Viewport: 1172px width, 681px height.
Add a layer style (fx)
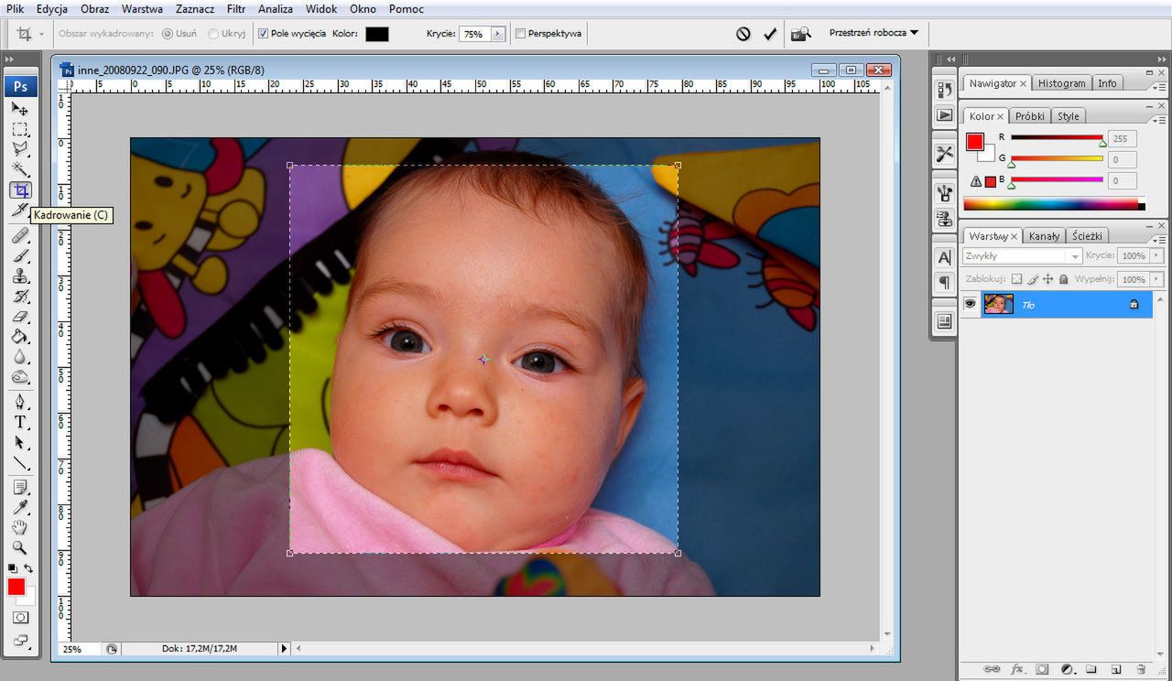coord(1016,669)
